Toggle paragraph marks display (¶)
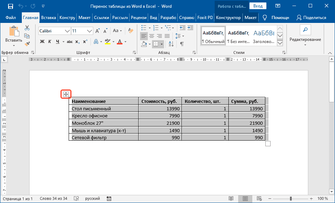The width and height of the screenshot is (335, 203). pos(182,44)
